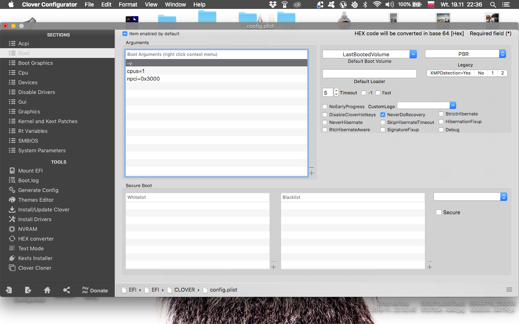Image resolution: width=519 pixels, height=324 pixels.
Task: Expand the PBR legacy dropdown
Action: coord(465,54)
